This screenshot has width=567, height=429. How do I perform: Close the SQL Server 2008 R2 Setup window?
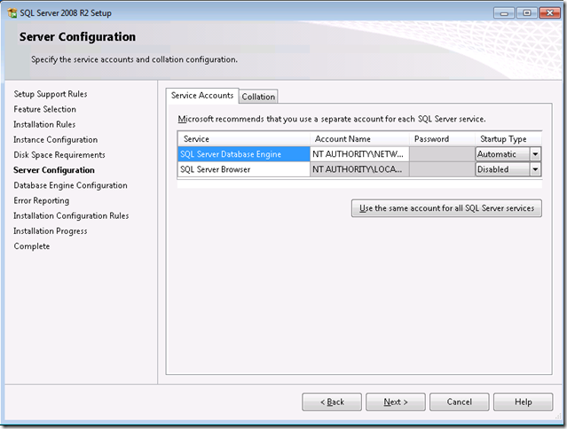coord(550,13)
